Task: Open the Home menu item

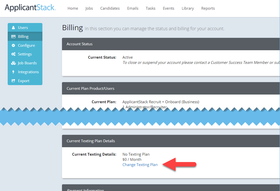Action: 73,8
